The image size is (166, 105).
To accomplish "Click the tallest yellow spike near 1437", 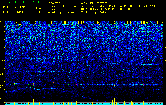I will 114,100.
